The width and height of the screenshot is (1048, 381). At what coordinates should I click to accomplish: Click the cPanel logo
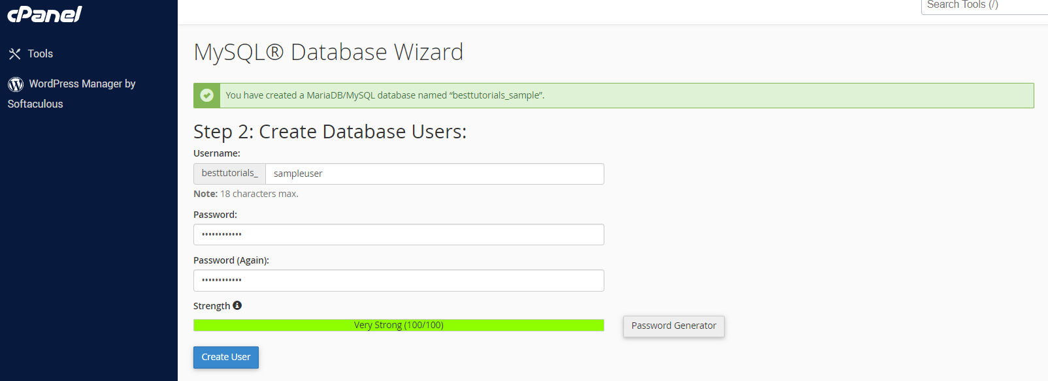pos(44,14)
